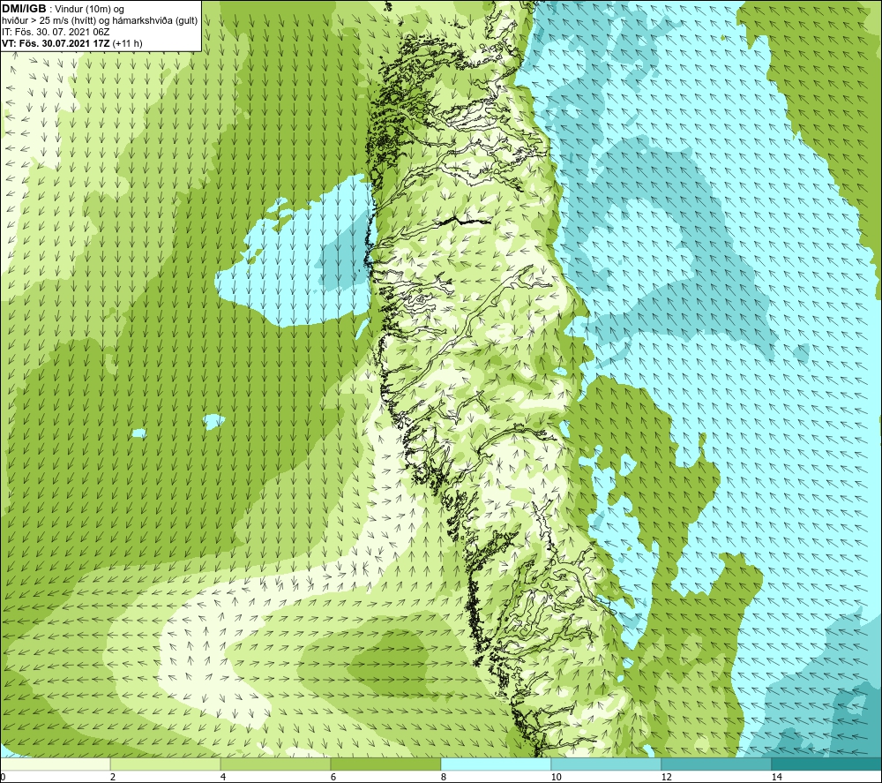Viewport: 882px width, 783px height.
Task: Click the darkest teal scale segment after 14
Action: (827, 764)
